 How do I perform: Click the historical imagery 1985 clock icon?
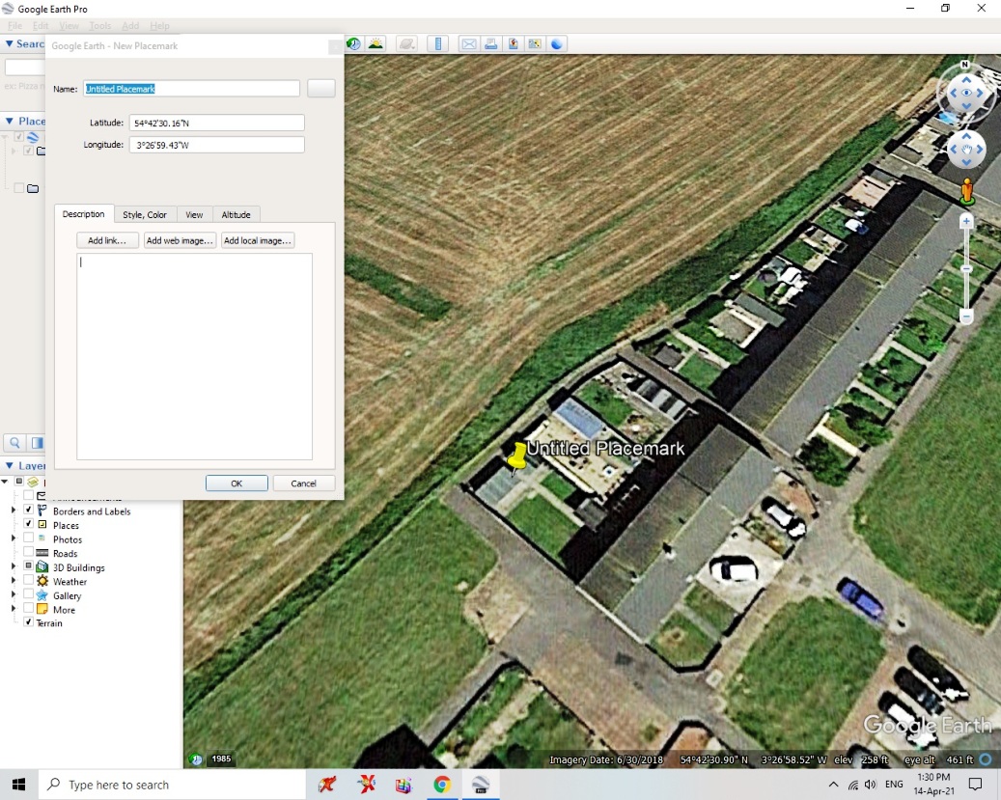pos(197,759)
